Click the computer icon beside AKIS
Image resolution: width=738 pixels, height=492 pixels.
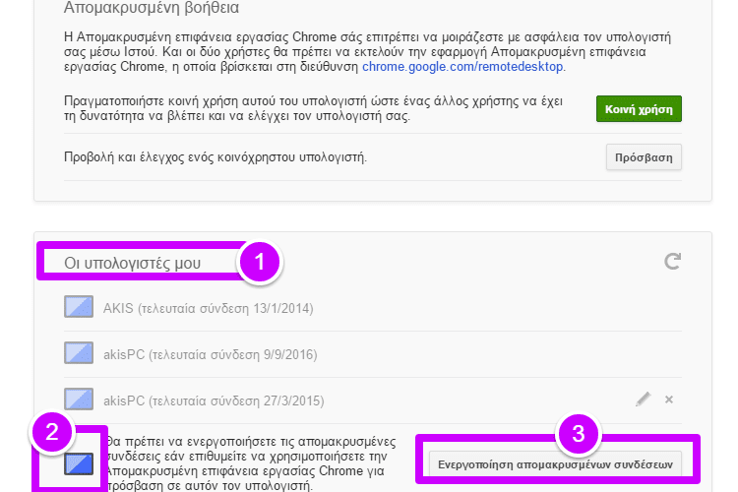(79, 306)
